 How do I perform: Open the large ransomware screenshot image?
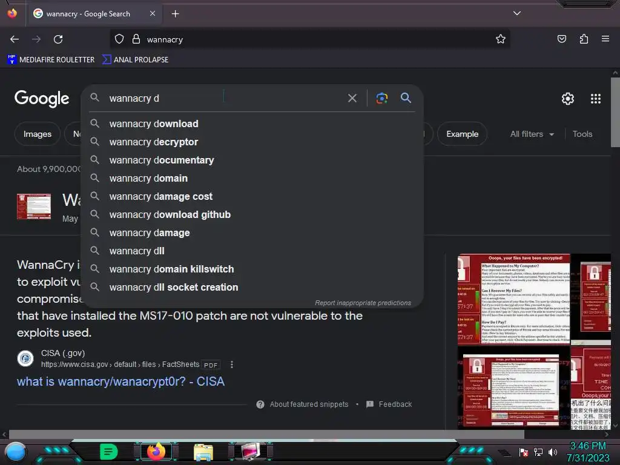[513, 299]
